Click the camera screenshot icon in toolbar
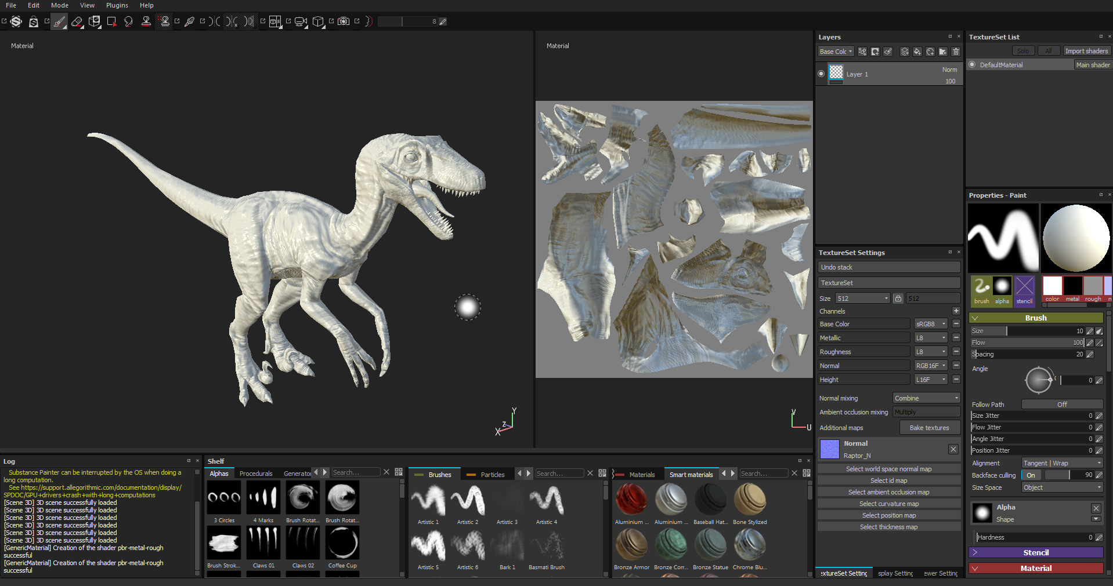 [344, 22]
